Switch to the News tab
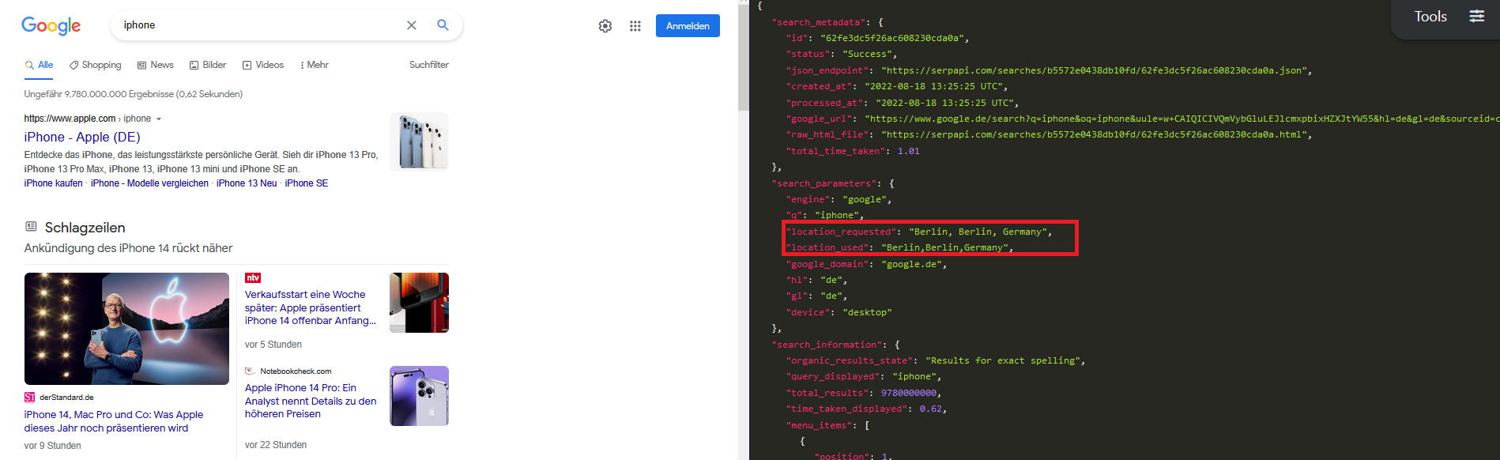 tap(156, 65)
